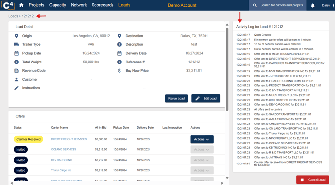Click the search magnifier icon
Screen dimensions: 335x185
[255, 5]
